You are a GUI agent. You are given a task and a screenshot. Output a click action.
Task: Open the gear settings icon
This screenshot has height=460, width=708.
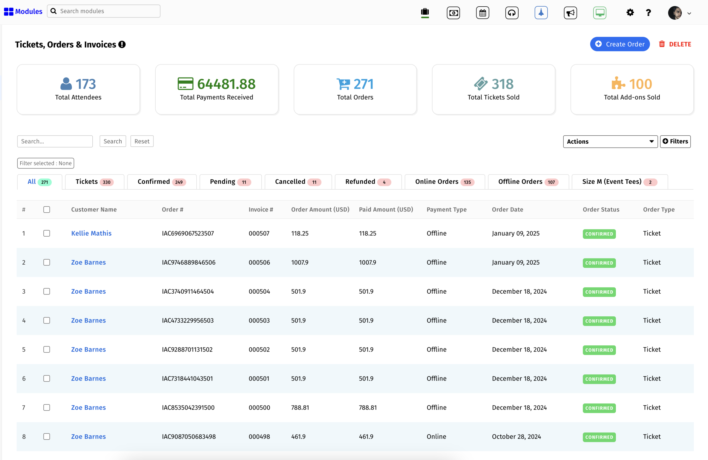coord(630,13)
